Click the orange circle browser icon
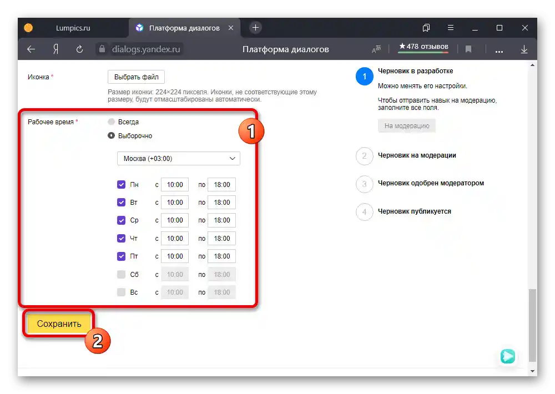This screenshot has width=555, height=394. (28, 28)
